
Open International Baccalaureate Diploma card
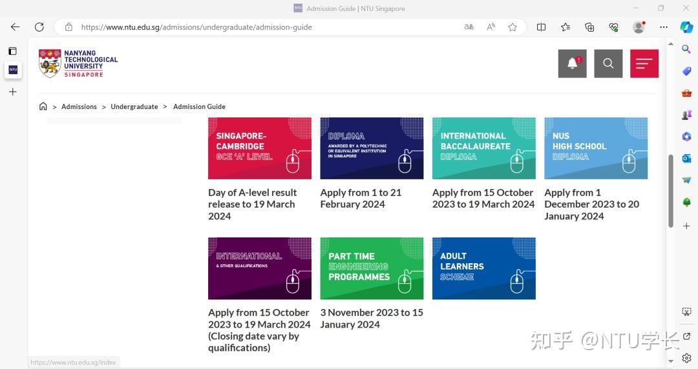point(483,148)
